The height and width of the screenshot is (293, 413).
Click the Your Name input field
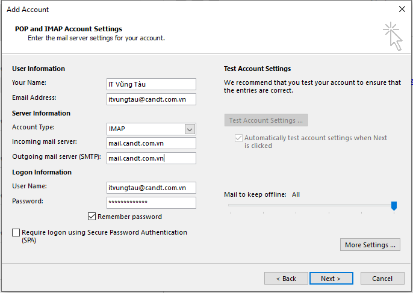coord(151,84)
